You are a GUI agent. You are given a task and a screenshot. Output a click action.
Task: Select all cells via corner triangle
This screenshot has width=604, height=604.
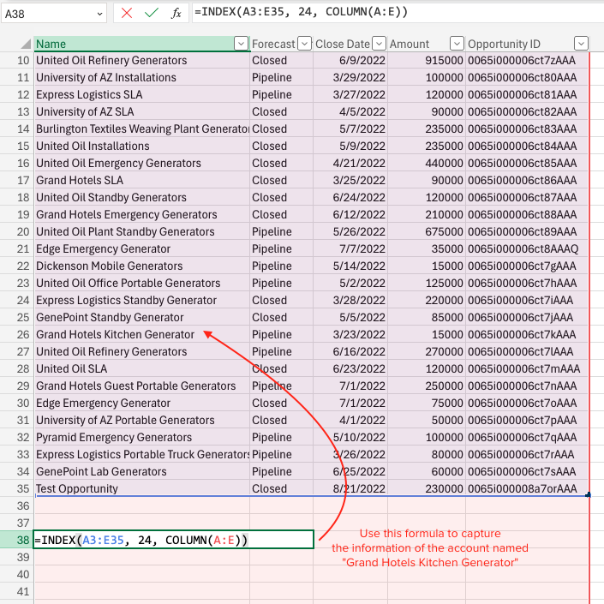click(26, 44)
